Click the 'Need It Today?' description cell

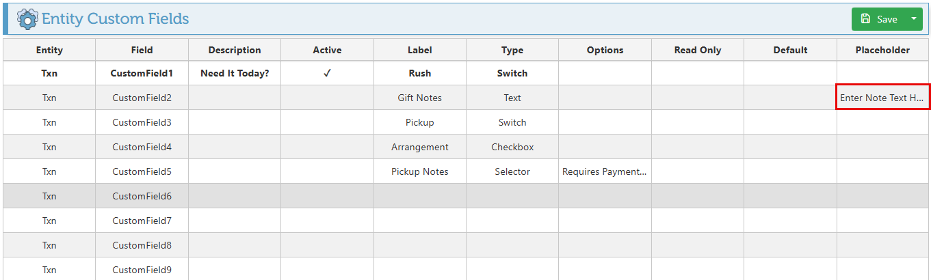click(235, 73)
